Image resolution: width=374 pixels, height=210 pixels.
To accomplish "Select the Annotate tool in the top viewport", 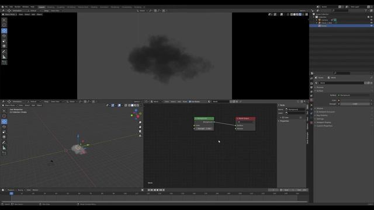I will (4, 52).
